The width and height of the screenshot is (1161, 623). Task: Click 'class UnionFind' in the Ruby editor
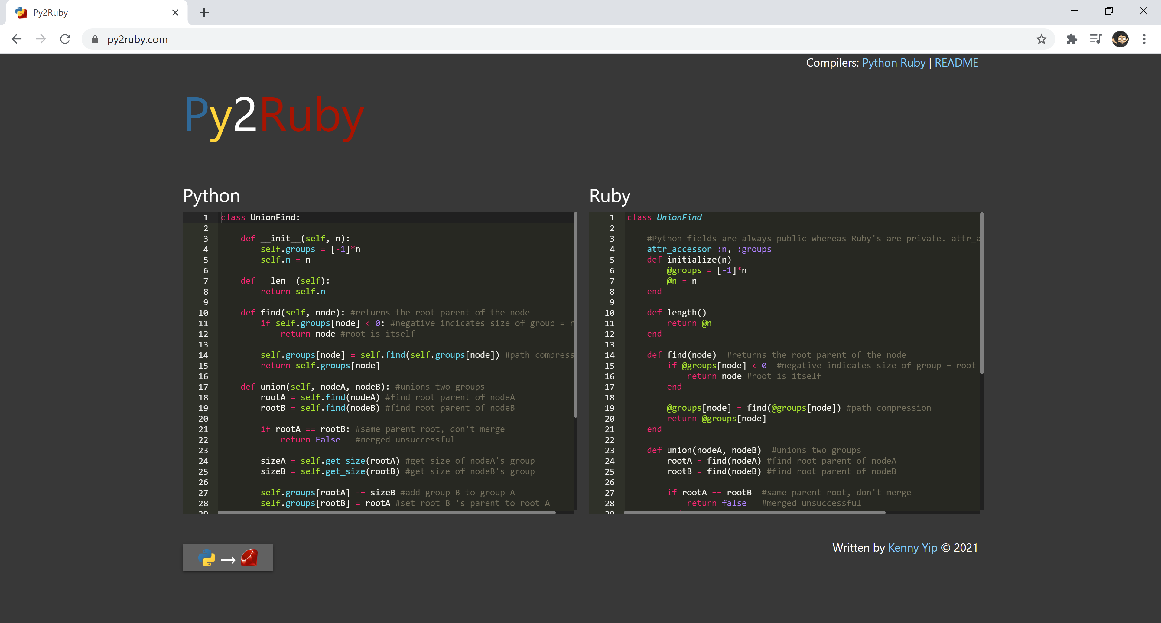point(664,217)
